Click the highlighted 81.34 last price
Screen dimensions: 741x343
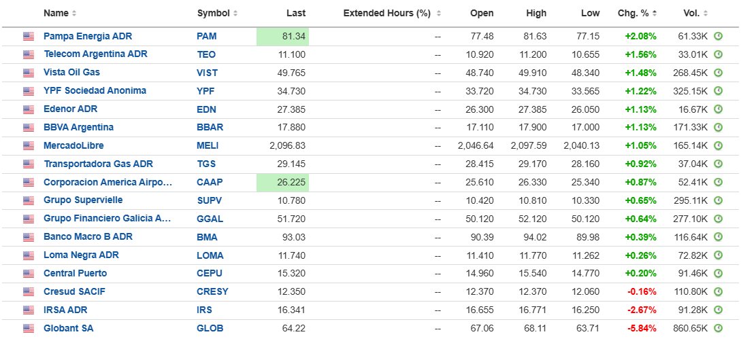tap(282, 36)
